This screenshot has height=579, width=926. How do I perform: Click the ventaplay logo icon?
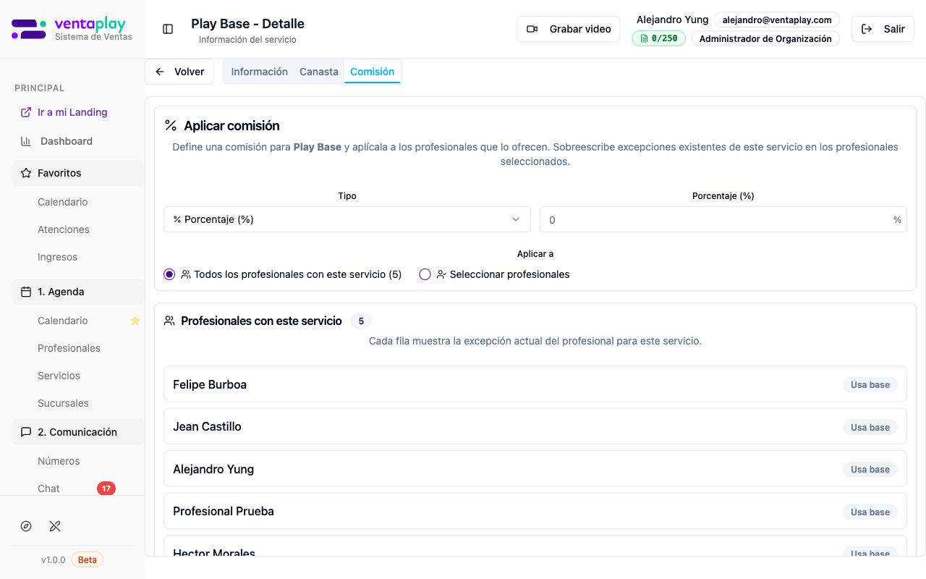pyautogui.click(x=29, y=29)
